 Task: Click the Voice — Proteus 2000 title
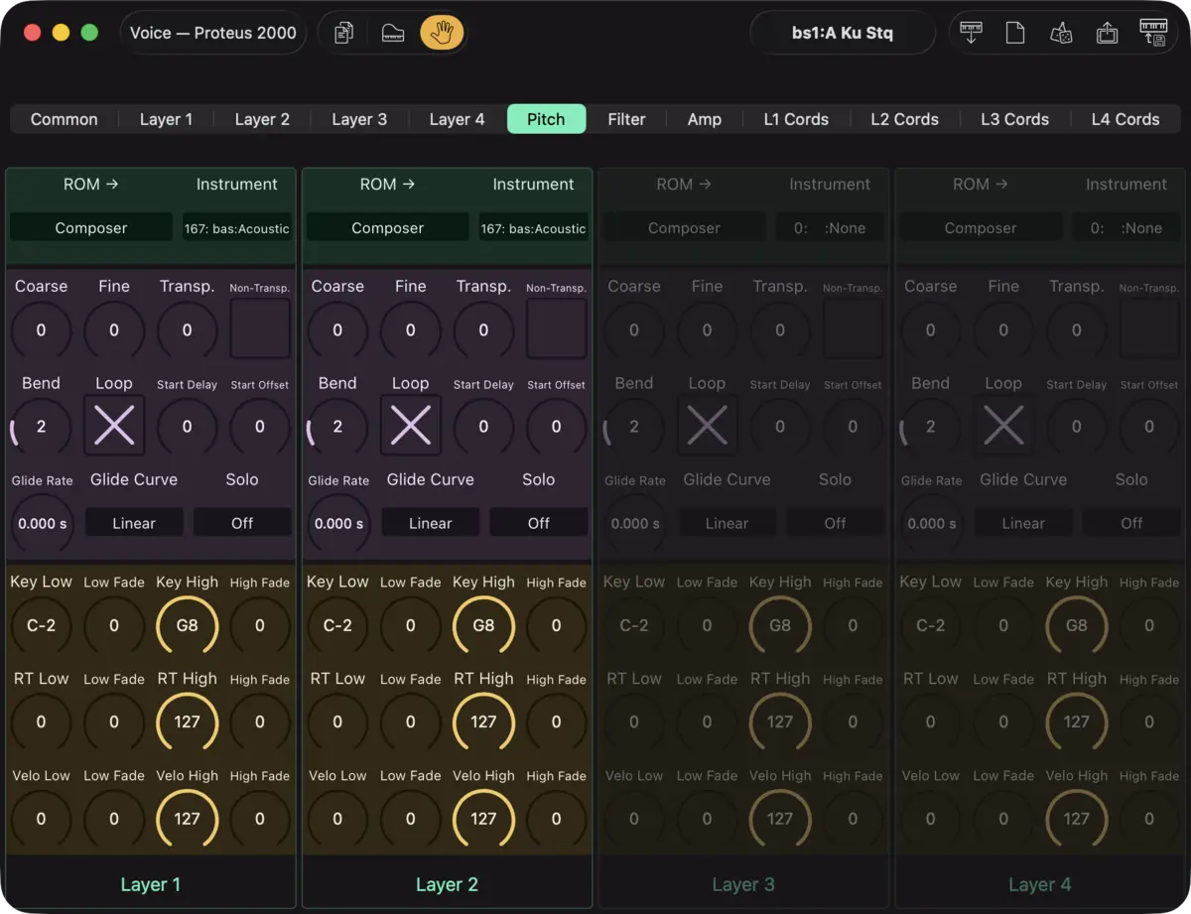[x=213, y=33]
